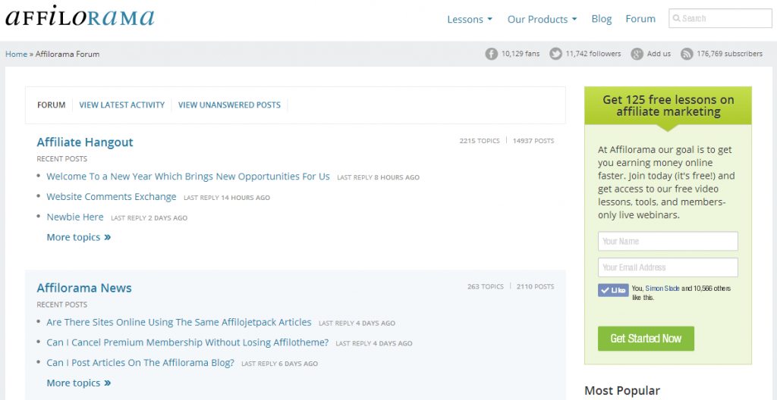Viewport: 777px width, 400px height.
Task: Click the Simon Slade link
Action: [662, 288]
